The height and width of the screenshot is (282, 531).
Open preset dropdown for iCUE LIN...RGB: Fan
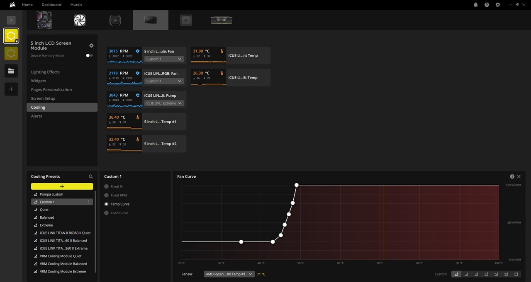164,81
